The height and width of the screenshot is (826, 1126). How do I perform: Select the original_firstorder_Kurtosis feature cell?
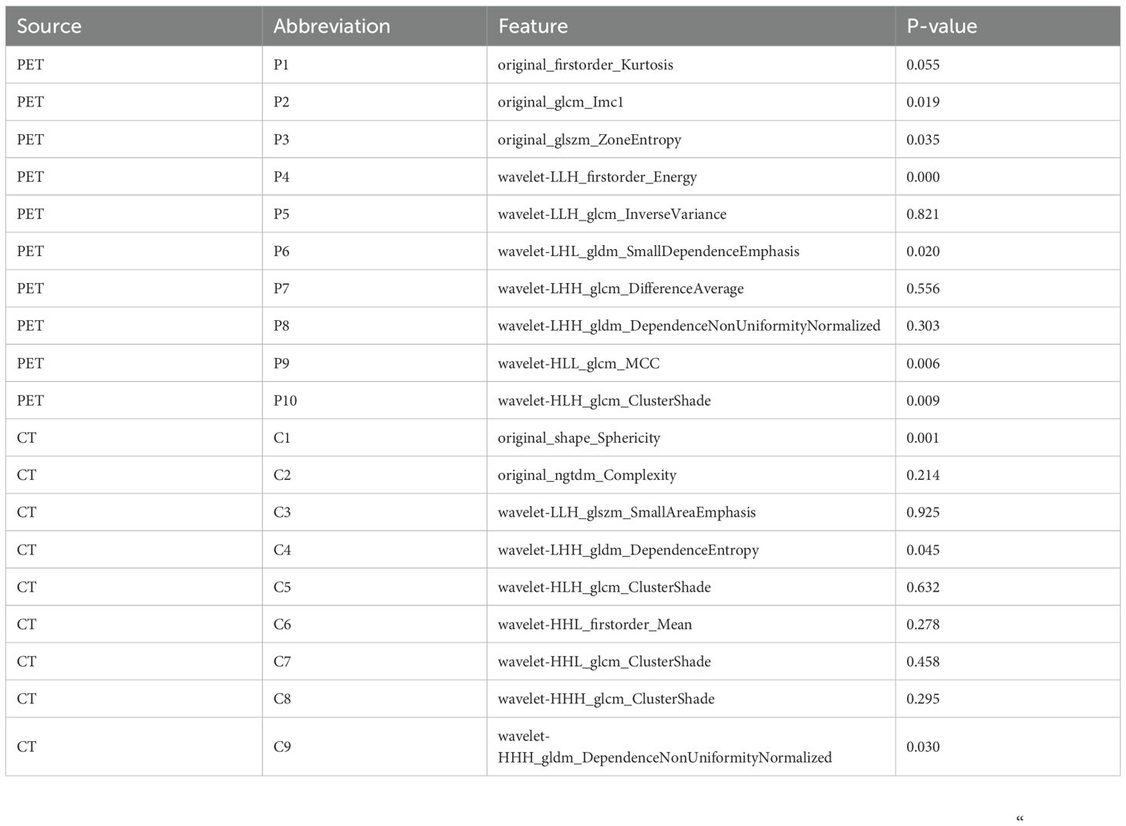585,65
